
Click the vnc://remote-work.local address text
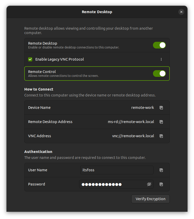pos(133,136)
